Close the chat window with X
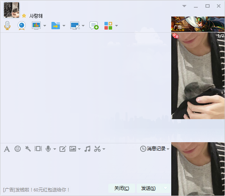225x196 pixels. (219, 6)
